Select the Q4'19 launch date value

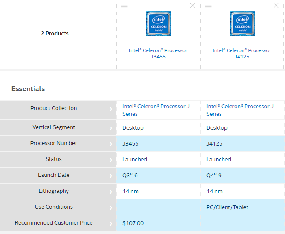coord(214,176)
